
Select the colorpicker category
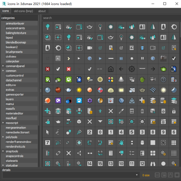point(13,61)
